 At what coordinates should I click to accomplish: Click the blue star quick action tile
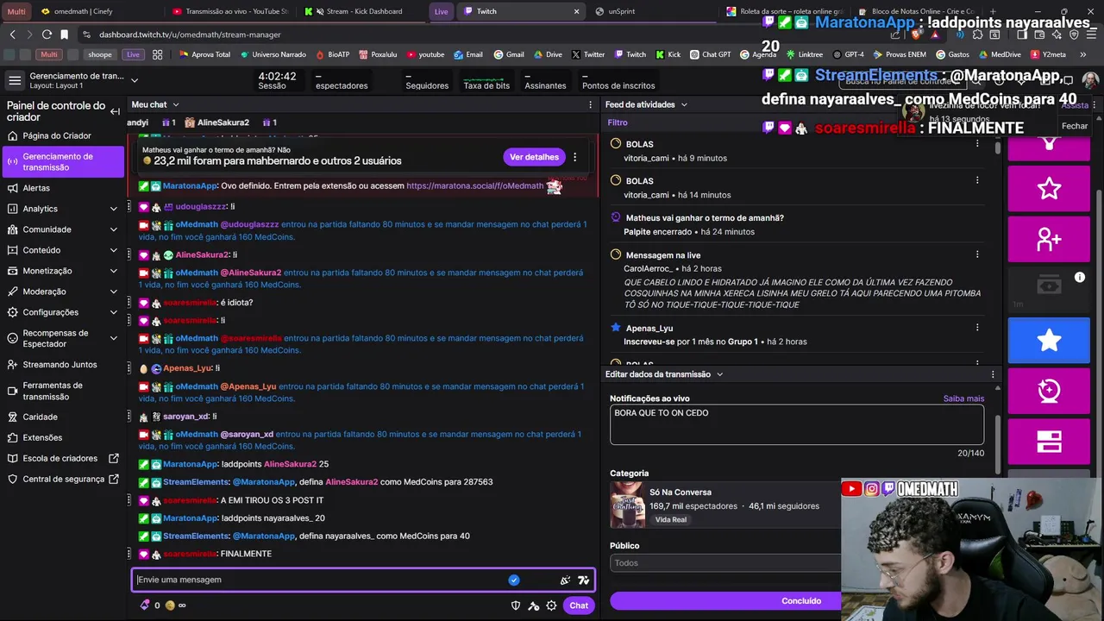(1049, 340)
